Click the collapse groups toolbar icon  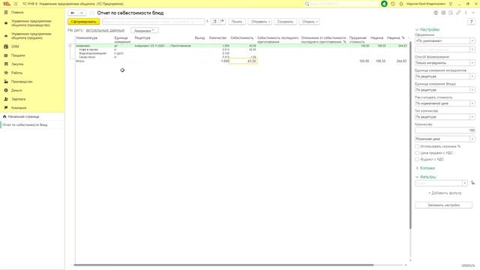coord(223,22)
